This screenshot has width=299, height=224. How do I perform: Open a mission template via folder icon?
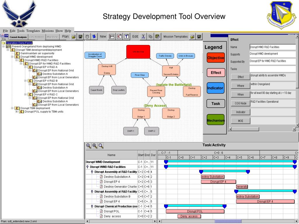[x=192, y=36]
